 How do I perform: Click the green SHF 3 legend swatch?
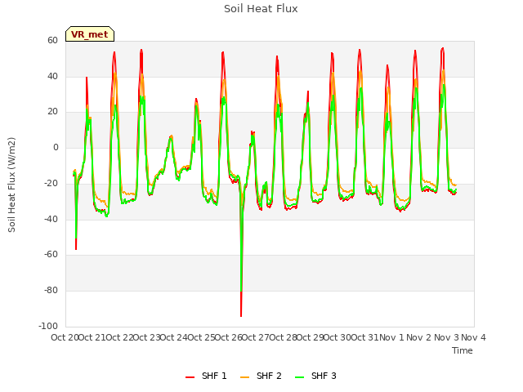[x=300, y=377]
